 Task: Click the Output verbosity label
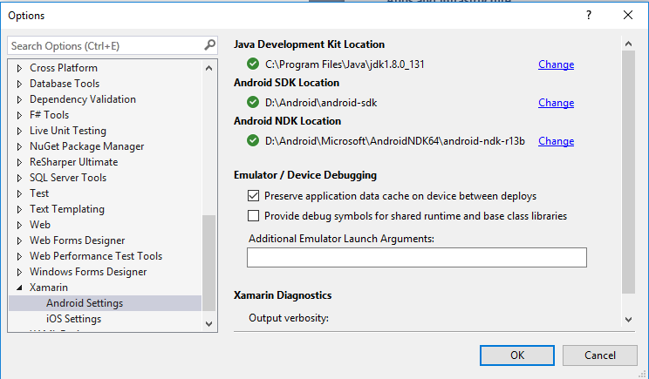click(289, 318)
